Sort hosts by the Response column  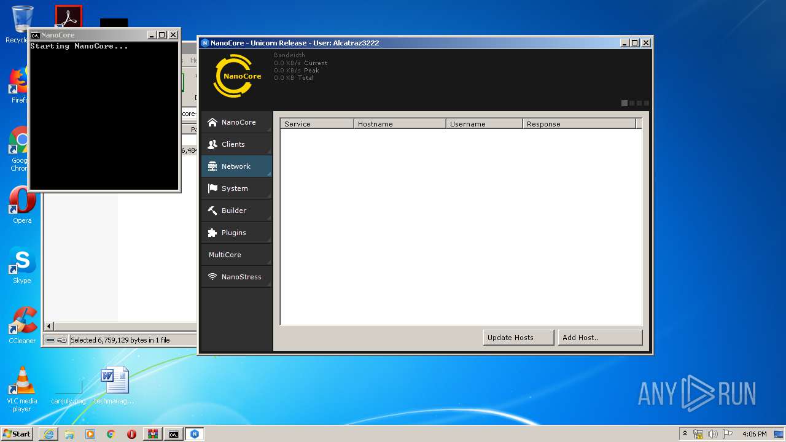coord(580,124)
